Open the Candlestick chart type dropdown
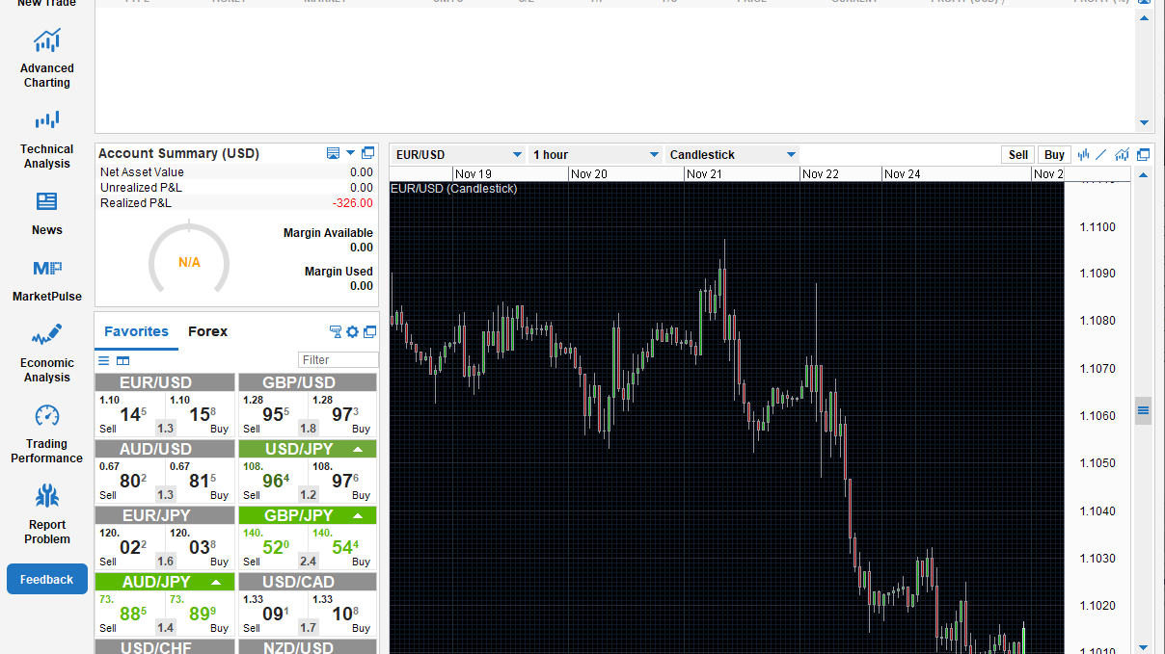 pos(733,154)
